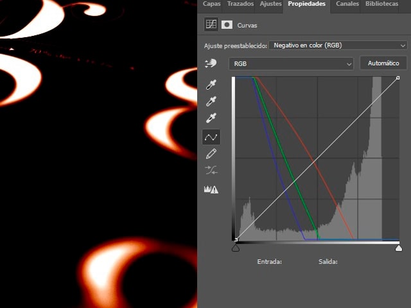The height and width of the screenshot is (308, 411).
Task: Pick the black point eyedropper
Action: tap(211, 85)
